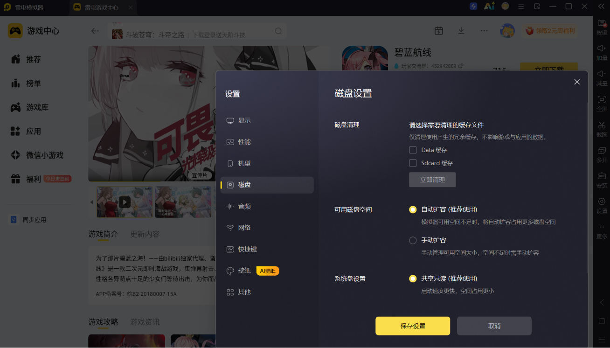Click the settings dialog vertical scrollbar
The width and height of the screenshot is (610, 348).
587,189
